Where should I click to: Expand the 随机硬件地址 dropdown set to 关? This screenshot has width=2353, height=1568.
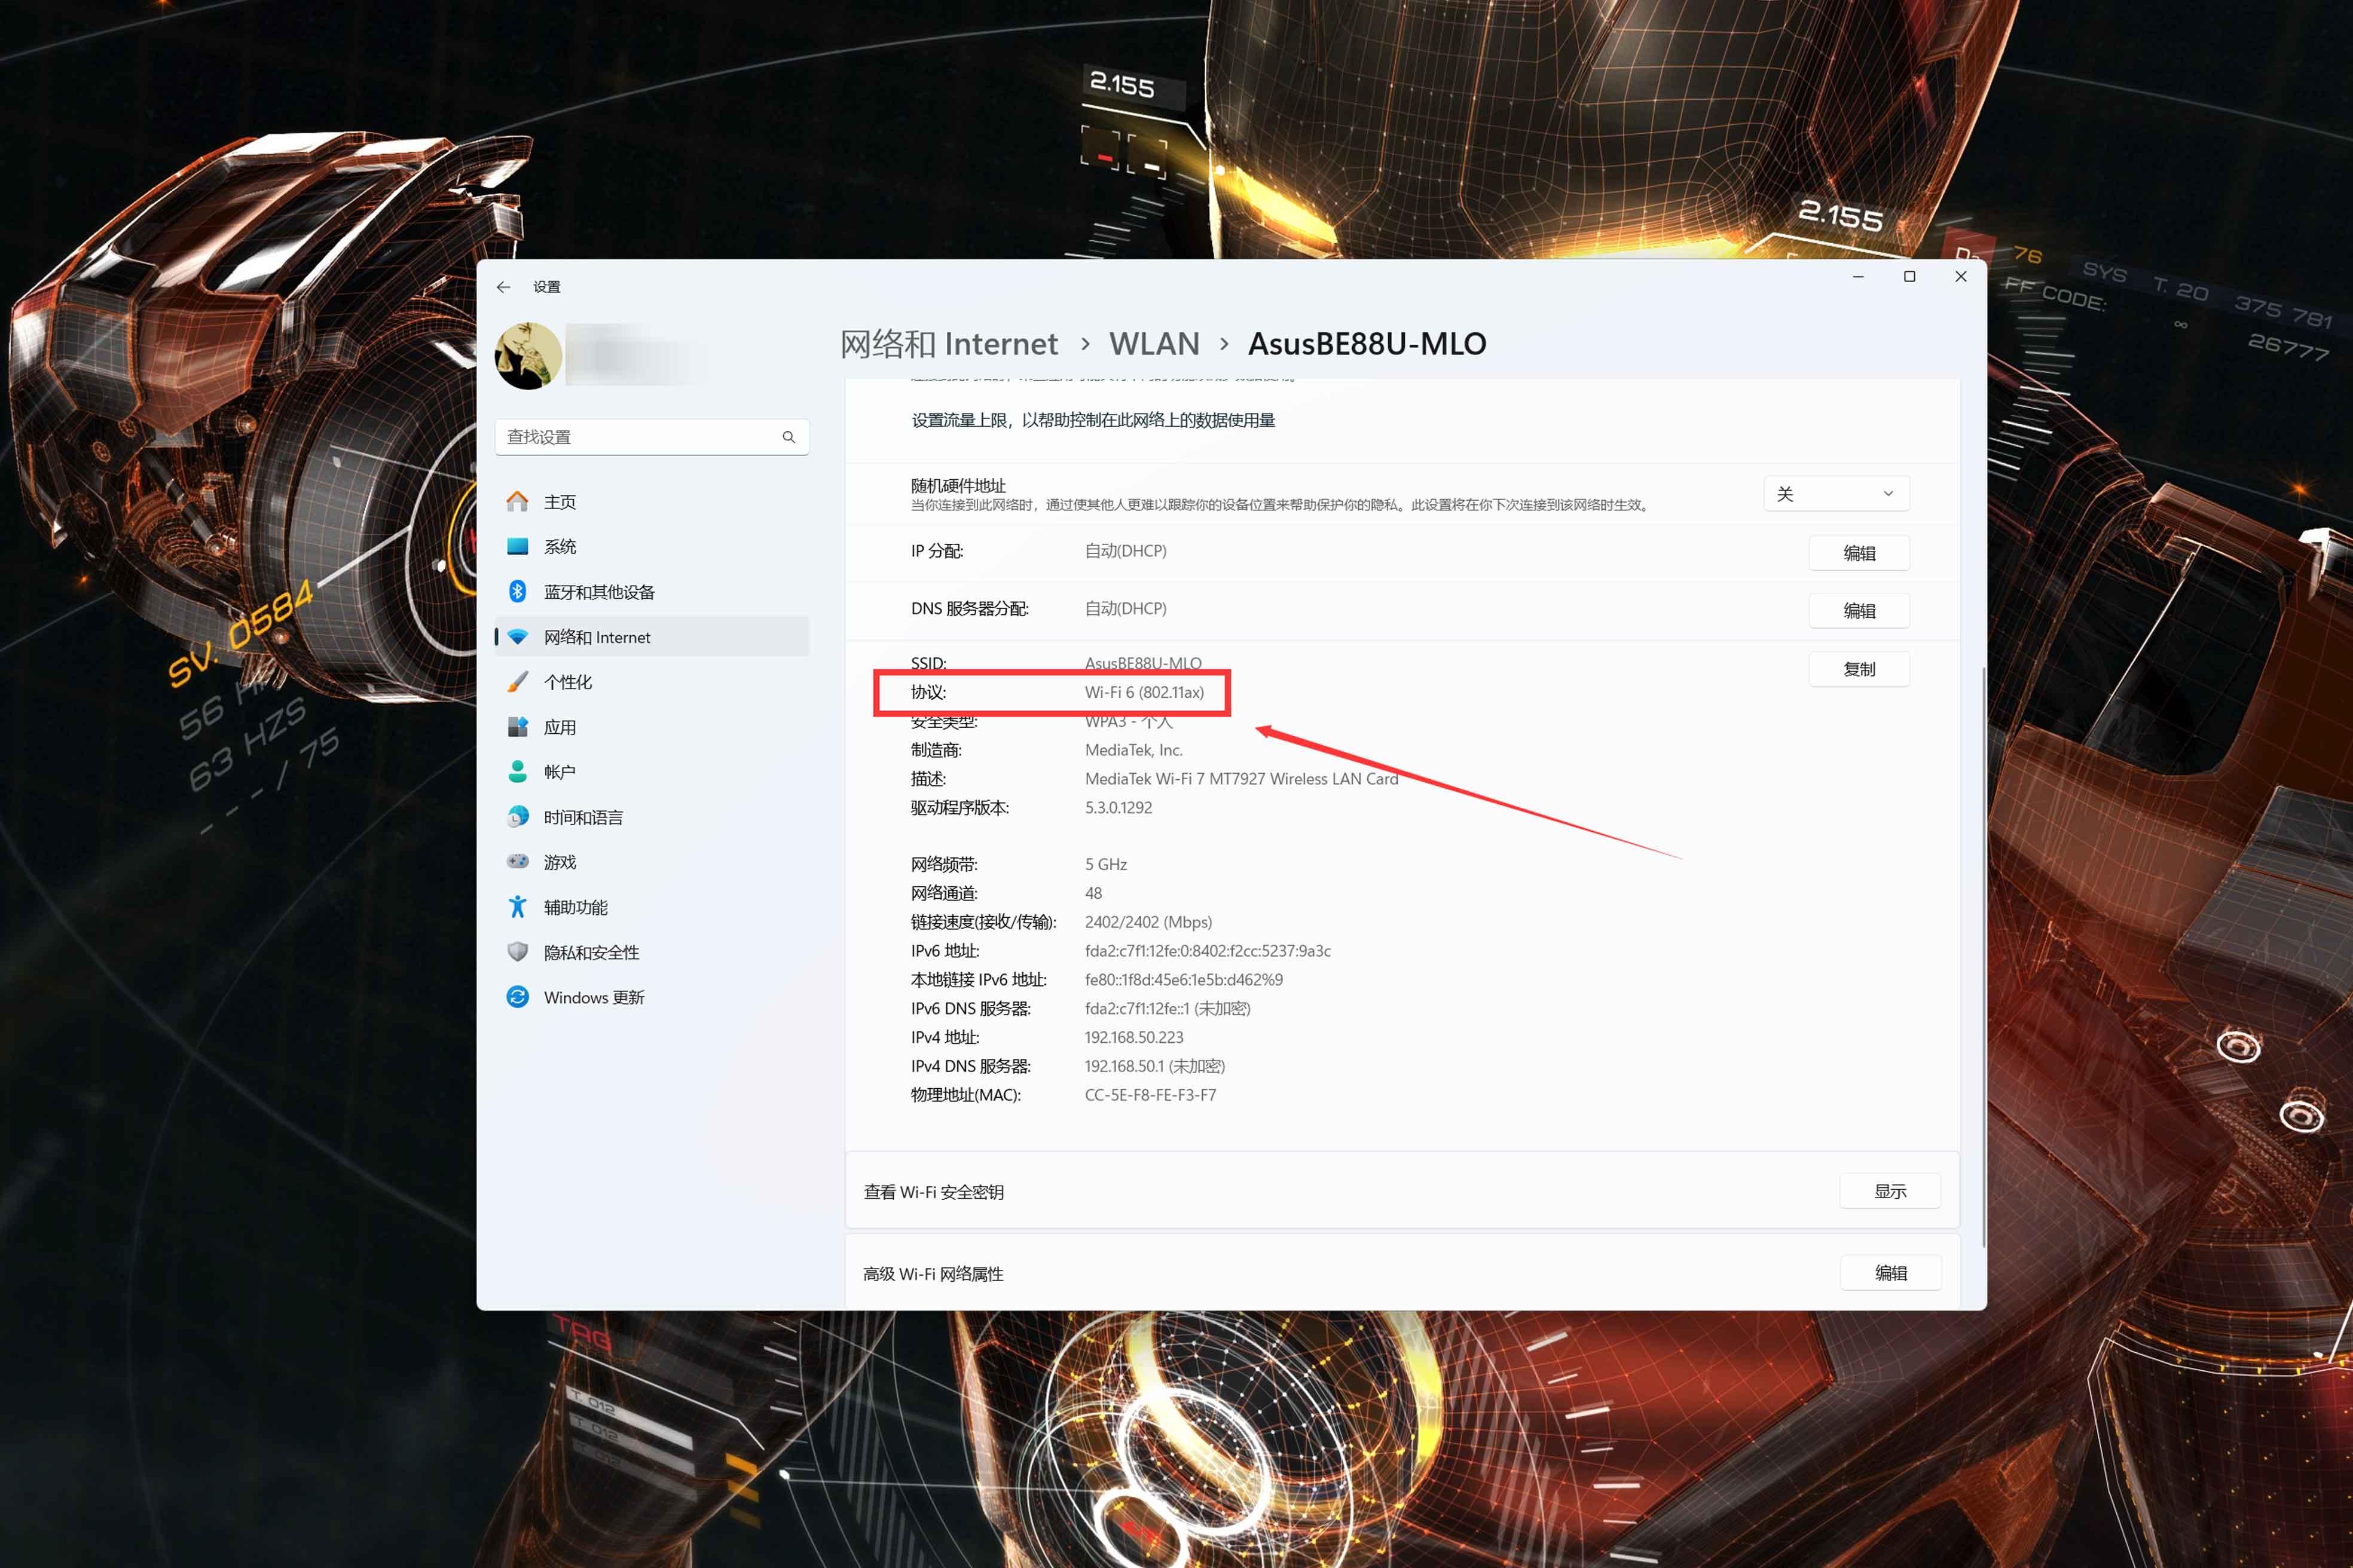1836,494
